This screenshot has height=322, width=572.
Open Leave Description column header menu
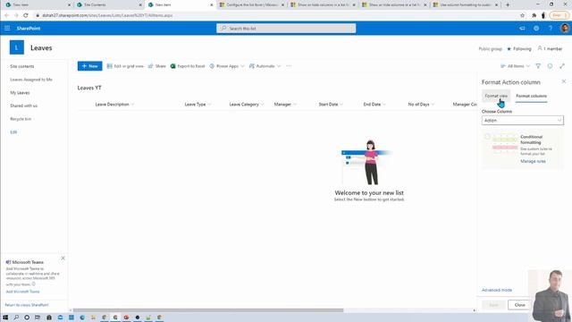pos(114,105)
